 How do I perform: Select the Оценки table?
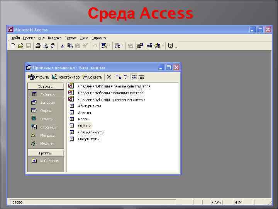[x=80, y=126]
